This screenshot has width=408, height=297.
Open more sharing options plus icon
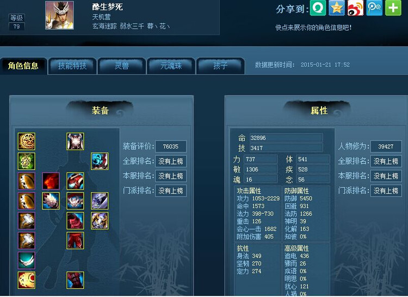click(x=393, y=8)
